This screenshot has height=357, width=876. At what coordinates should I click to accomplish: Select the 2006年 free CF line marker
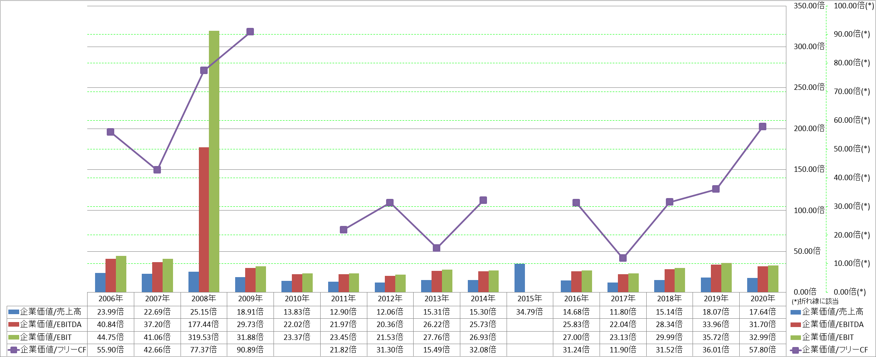[110, 132]
